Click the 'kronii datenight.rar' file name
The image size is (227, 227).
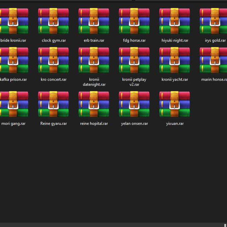pos(94,82)
